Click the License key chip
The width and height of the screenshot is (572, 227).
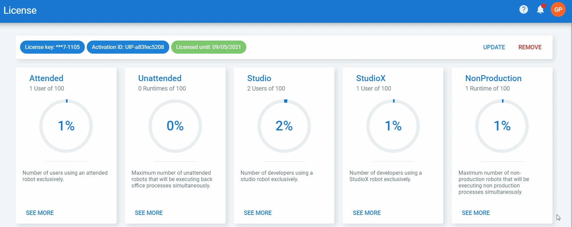pyautogui.click(x=52, y=47)
